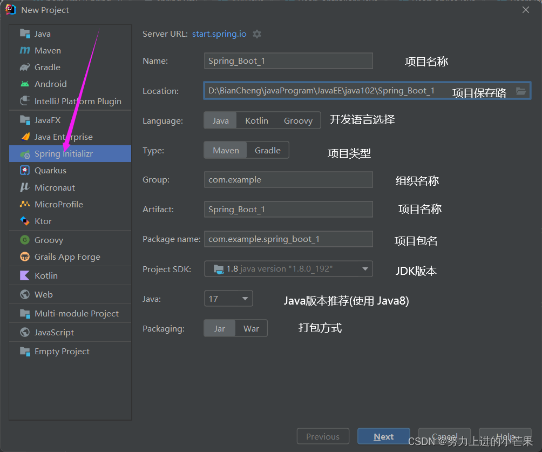Select the Maven generator label in the list
Viewport: 542px width, 452px height.
pos(48,50)
